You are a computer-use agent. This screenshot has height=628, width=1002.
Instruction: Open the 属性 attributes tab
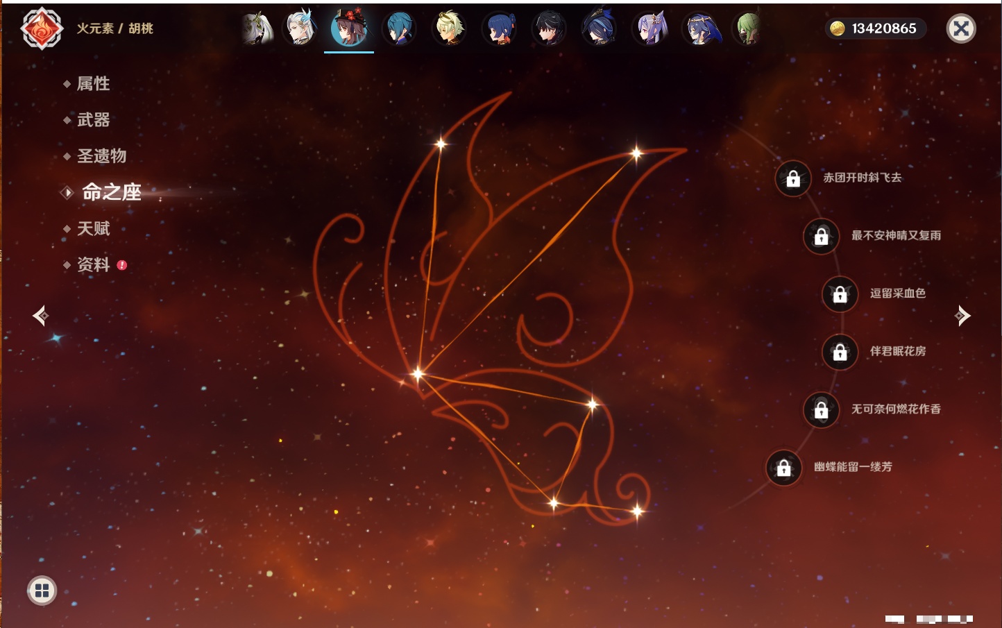[93, 84]
